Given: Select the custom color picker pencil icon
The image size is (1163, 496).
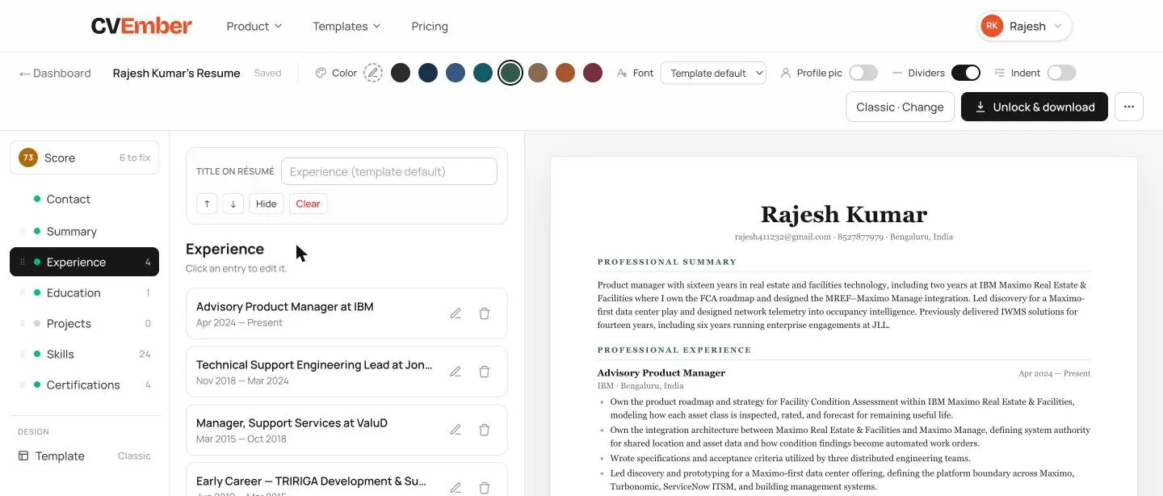Looking at the screenshot, I should click(373, 73).
